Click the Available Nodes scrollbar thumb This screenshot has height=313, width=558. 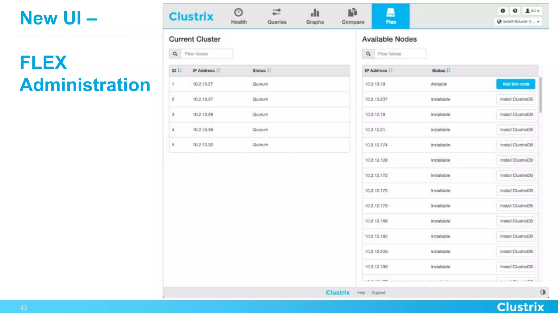point(540,95)
